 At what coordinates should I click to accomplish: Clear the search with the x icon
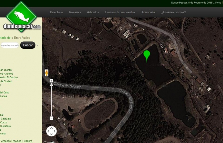37,45
